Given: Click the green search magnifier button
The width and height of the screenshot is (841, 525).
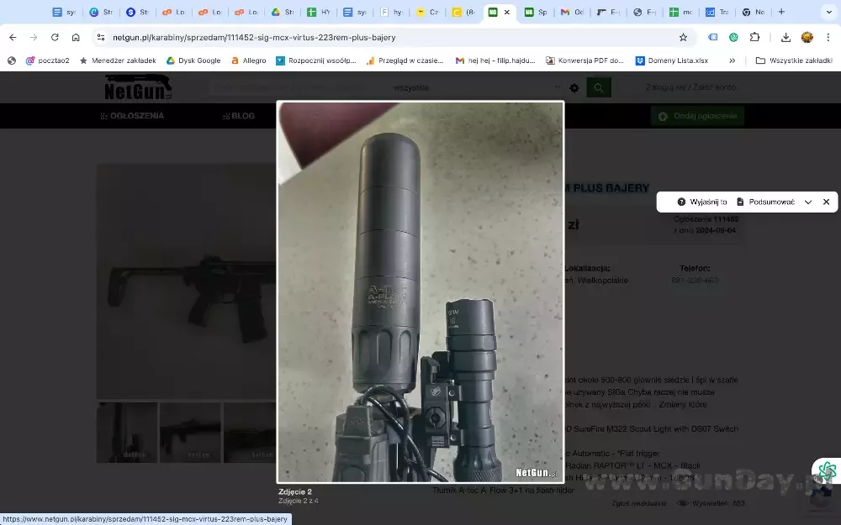Looking at the screenshot, I should tap(599, 87).
